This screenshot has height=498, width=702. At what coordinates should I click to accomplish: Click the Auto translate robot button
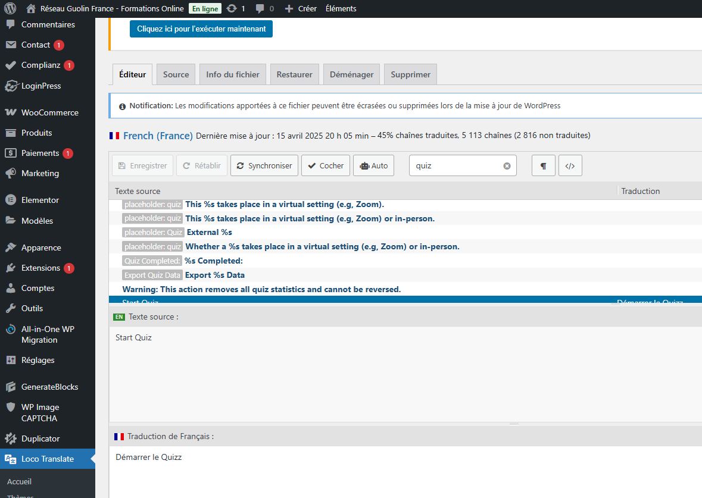point(373,166)
